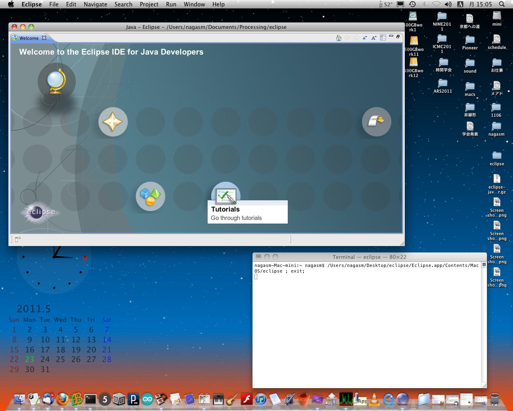The width and height of the screenshot is (513, 411).
Task: Open the Navigate menu
Action: 95,4
